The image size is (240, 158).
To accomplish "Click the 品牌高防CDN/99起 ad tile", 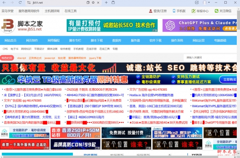I will click(75, 144).
